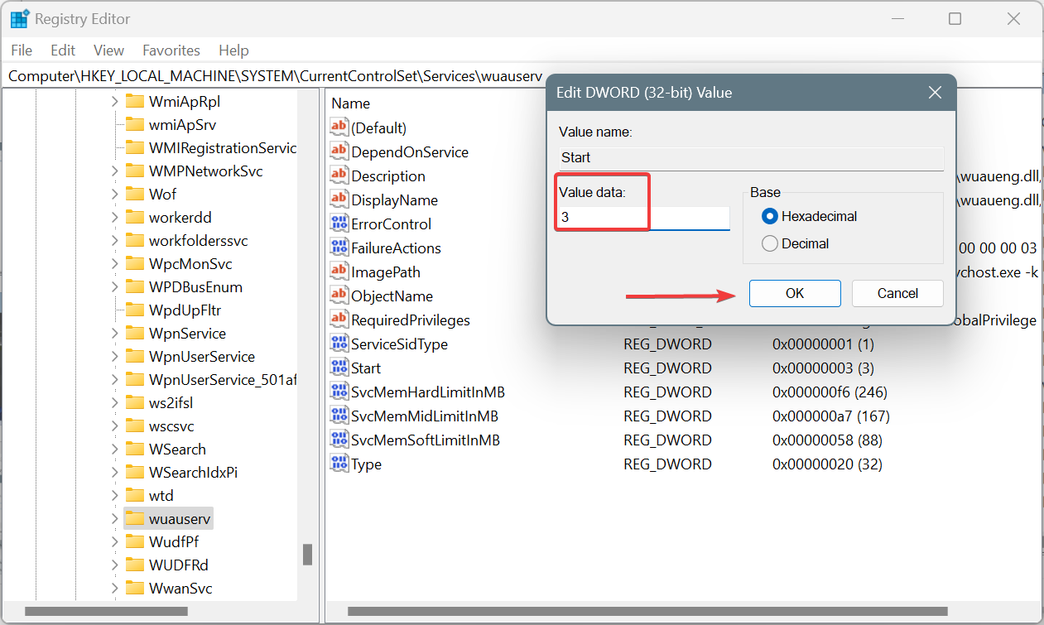Click the string icon beside (Default) value
This screenshot has width=1044, height=625.
coord(339,127)
